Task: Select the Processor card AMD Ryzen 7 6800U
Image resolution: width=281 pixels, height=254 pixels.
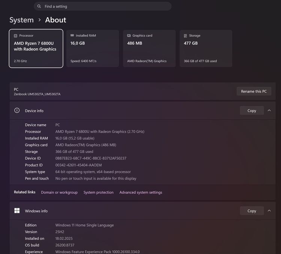Action: [36, 48]
